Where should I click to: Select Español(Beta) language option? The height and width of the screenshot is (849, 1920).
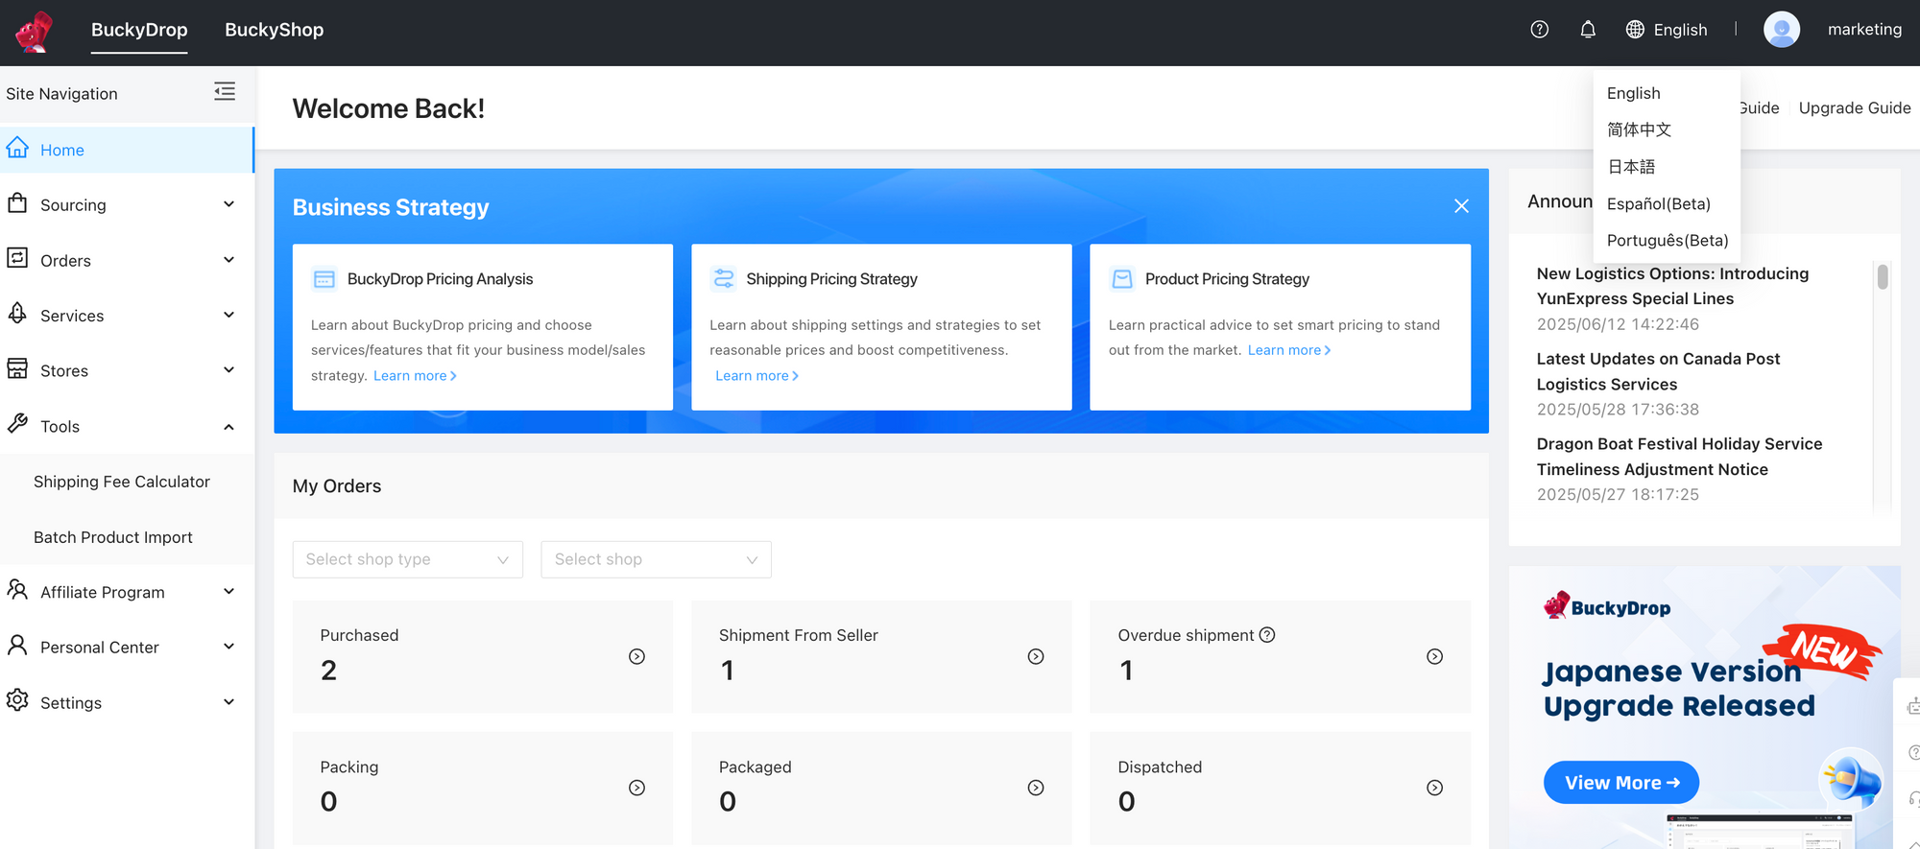(1667, 203)
